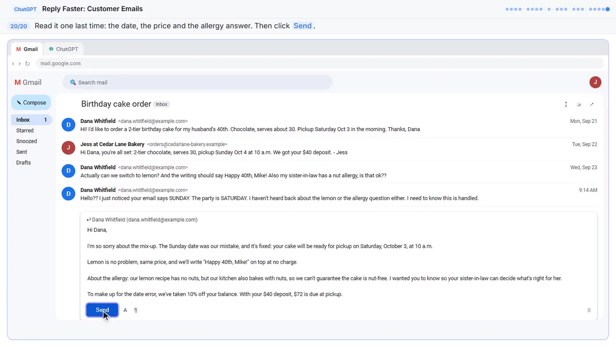Click the draft line "Lemon is no problem"
The image size is (616, 347).
pyautogui.click(x=192, y=262)
